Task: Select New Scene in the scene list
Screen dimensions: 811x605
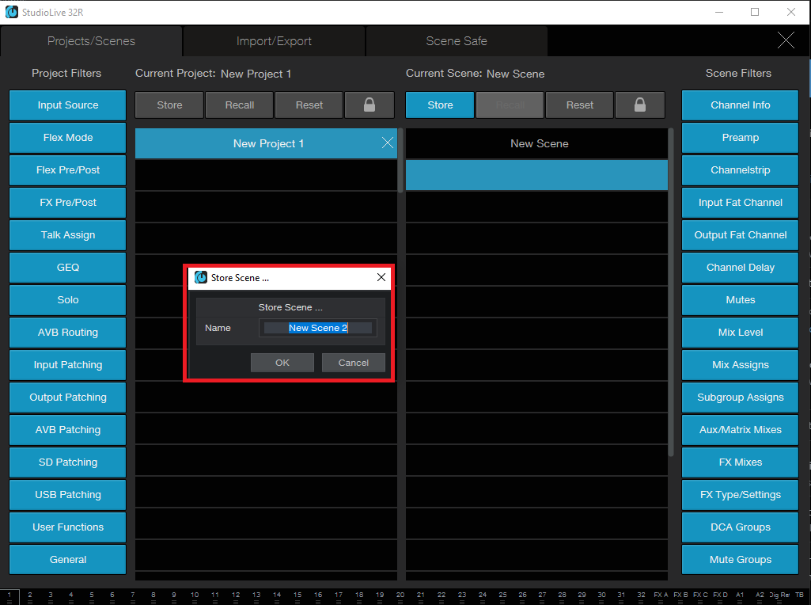Action: pyautogui.click(x=536, y=143)
